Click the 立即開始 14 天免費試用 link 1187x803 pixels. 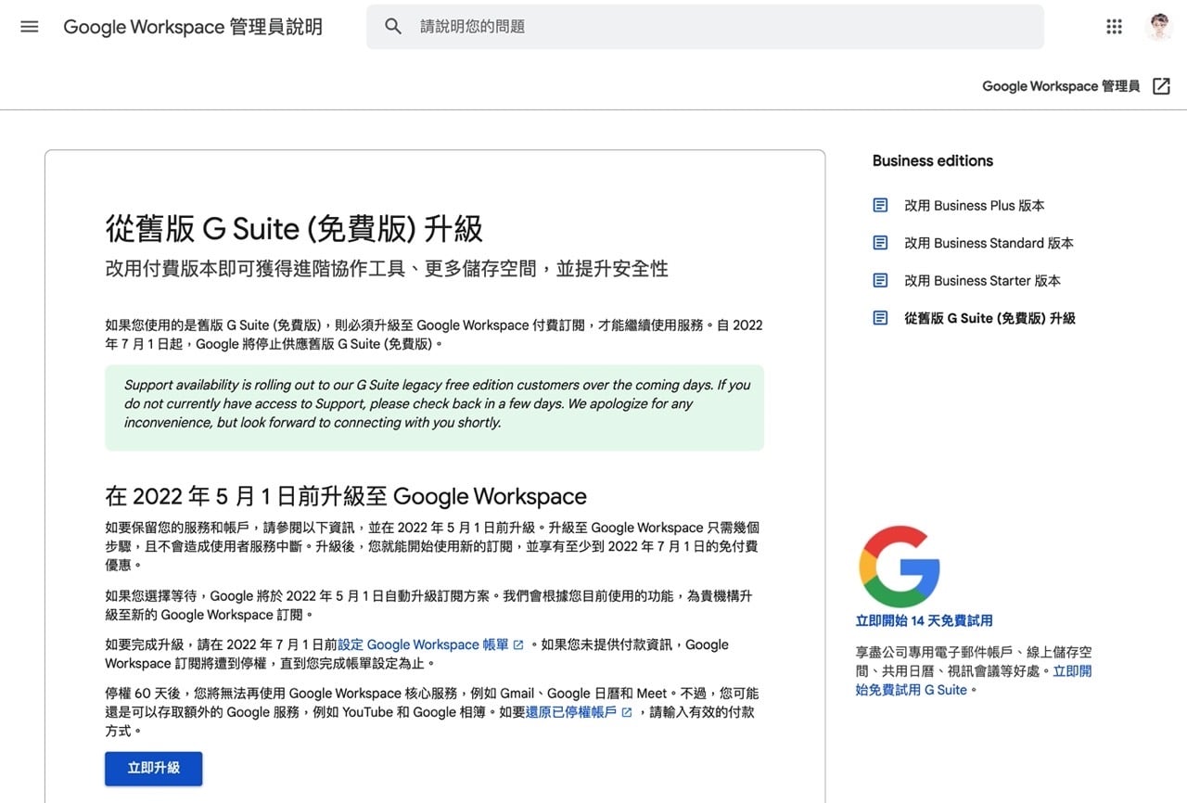(924, 620)
